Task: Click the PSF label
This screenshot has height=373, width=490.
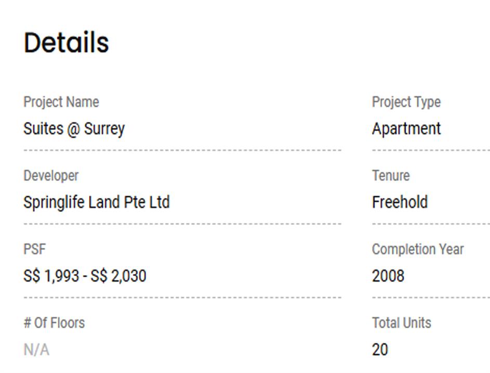Action: pyautogui.click(x=34, y=249)
